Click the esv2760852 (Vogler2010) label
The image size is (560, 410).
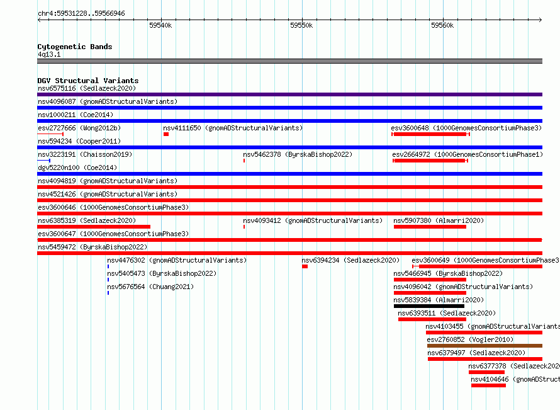click(470, 339)
